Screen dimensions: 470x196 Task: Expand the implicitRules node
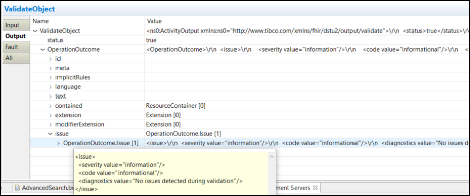(x=50, y=78)
